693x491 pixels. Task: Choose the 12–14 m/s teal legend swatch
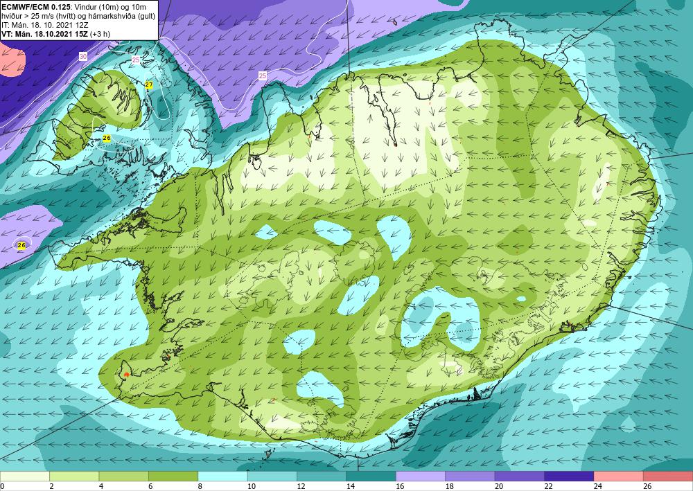click(x=322, y=476)
